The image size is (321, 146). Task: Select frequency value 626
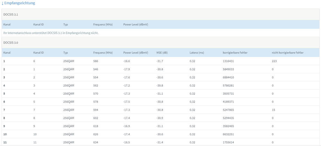tap(96, 134)
